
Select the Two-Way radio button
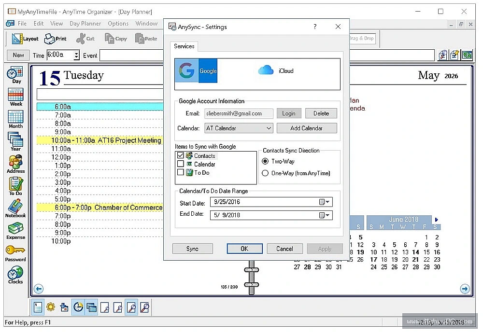pyautogui.click(x=265, y=161)
